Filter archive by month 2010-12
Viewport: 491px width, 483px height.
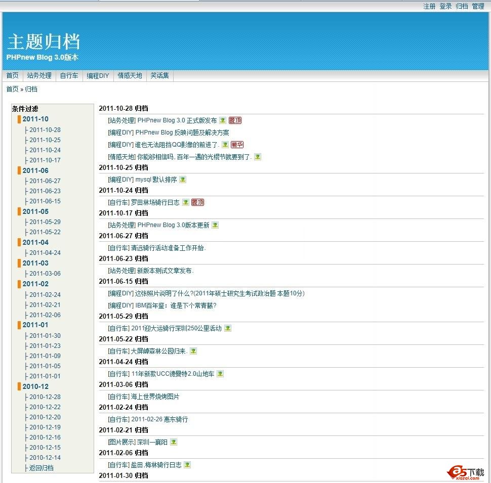point(35,386)
